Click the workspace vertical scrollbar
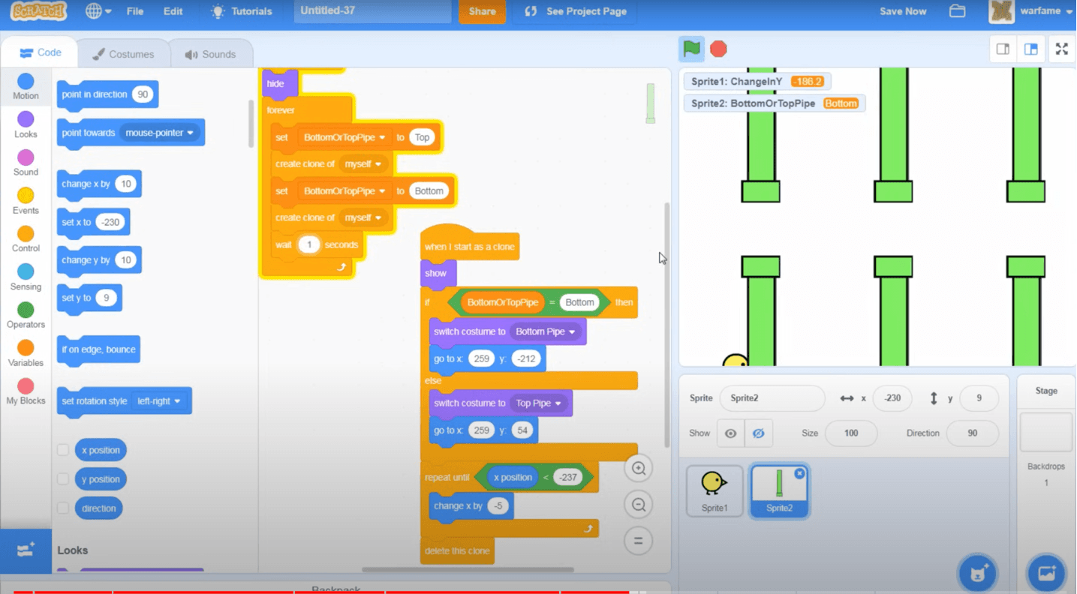The width and height of the screenshot is (1077, 594). pyautogui.click(x=666, y=324)
